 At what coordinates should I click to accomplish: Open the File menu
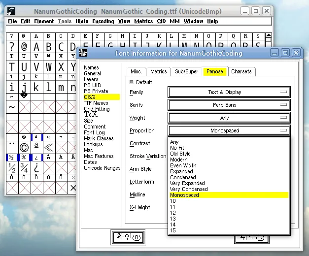(12, 21)
